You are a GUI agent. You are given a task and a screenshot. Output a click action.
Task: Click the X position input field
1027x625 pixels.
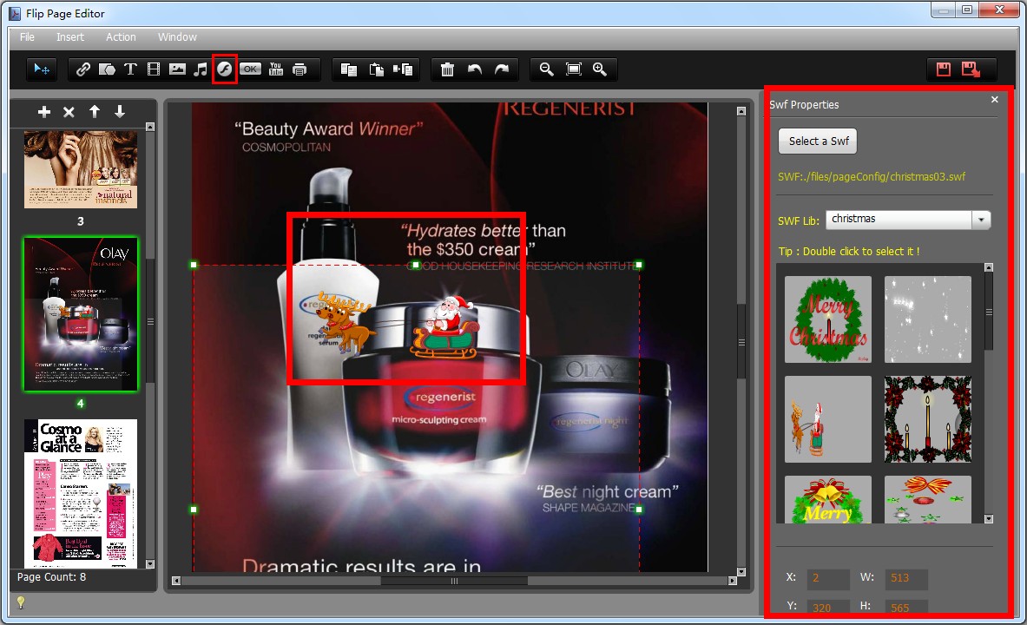(828, 578)
